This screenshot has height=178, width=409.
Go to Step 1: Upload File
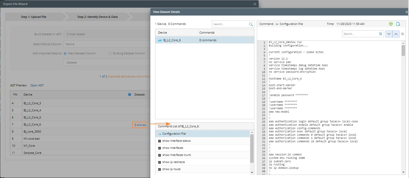pyautogui.click(x=34, y=17)
